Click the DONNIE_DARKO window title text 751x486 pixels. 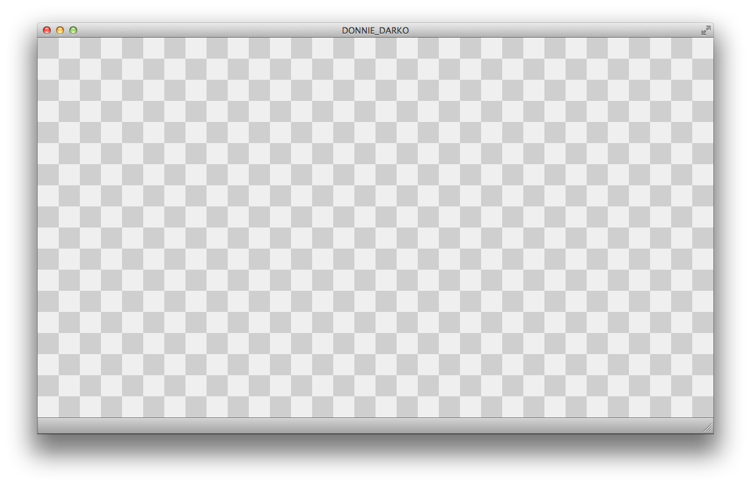pos(375,31)
